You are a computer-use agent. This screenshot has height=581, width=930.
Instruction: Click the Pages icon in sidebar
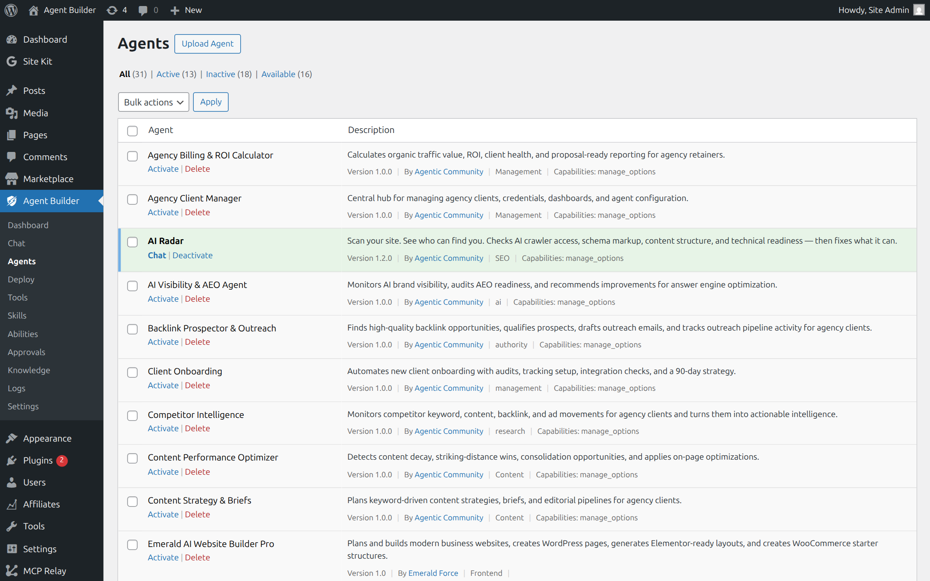tap(12, 135)
